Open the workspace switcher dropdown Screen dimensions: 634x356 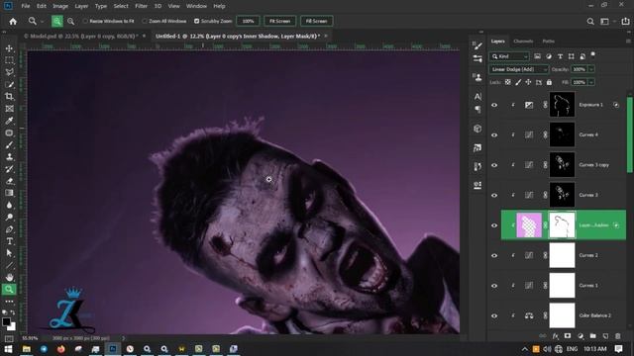point(606,22)
